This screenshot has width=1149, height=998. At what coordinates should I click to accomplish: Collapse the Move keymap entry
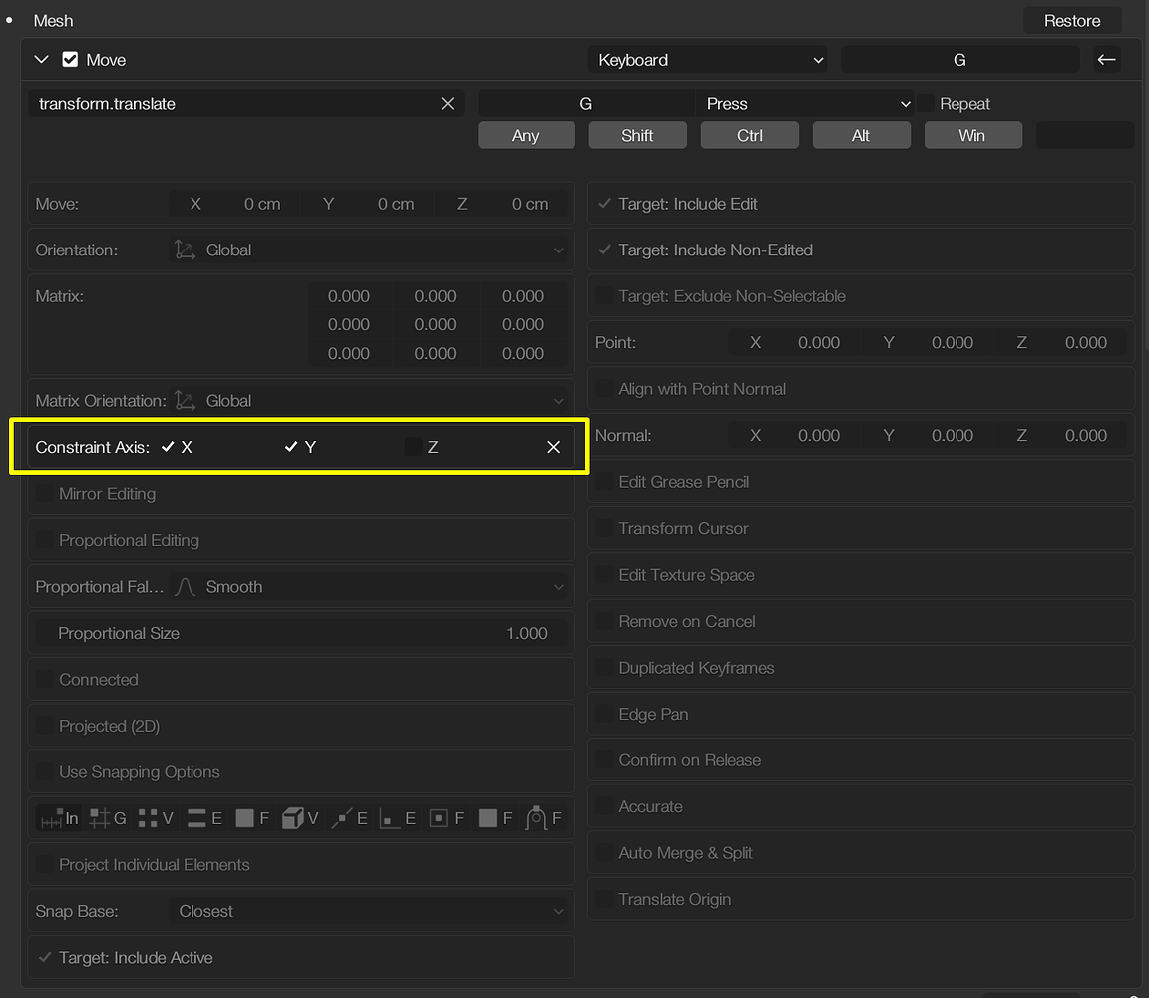click(x=42, y=60)
